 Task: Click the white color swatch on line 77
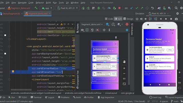[x=5, y=54]
